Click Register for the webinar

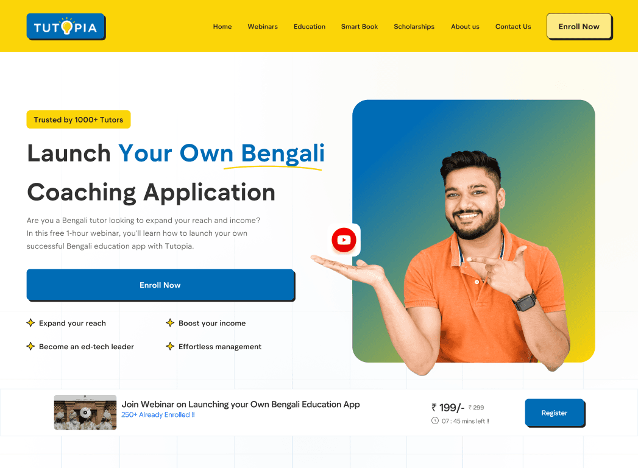pos(555,413)
